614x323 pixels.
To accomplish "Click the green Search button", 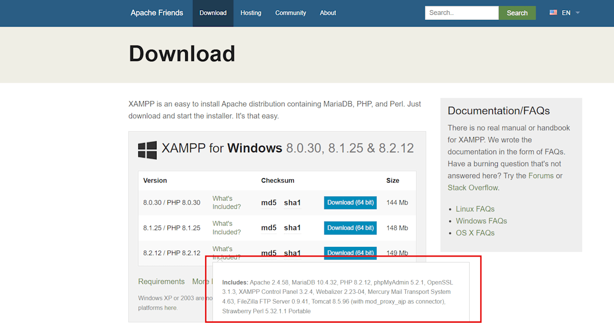I will pyautogui.click(x=517, y=13).
